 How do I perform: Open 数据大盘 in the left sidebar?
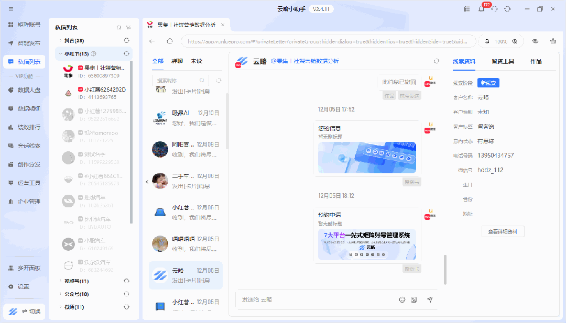tap(29, 90)
